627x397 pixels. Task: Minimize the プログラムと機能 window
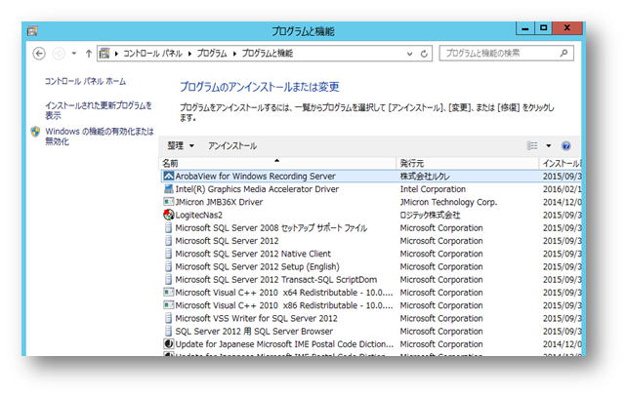pyautogui.click(x=525, y=28)
